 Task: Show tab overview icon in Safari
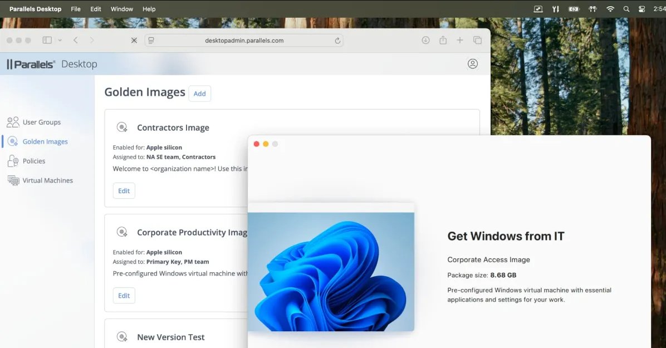pos(477,40)
